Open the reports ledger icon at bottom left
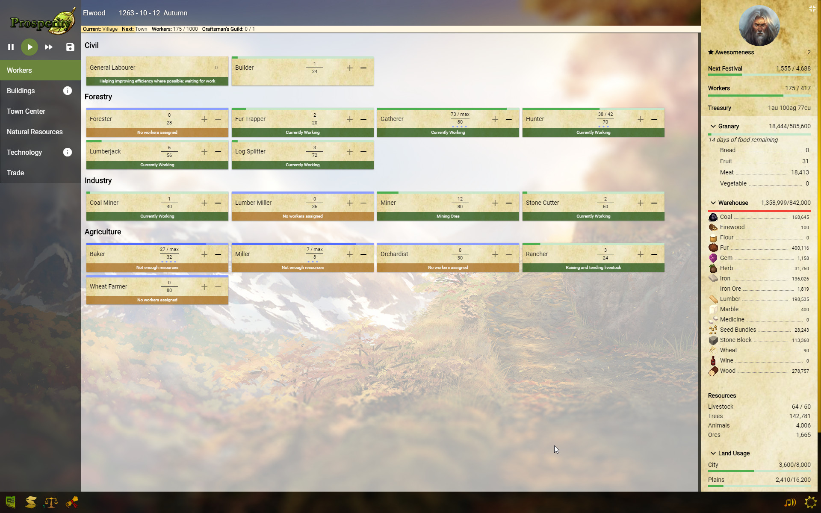The height and width of the screenshot is (513, 821). point(10,502)
